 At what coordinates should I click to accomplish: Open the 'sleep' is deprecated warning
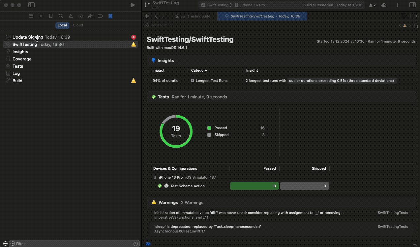point(281,229)
